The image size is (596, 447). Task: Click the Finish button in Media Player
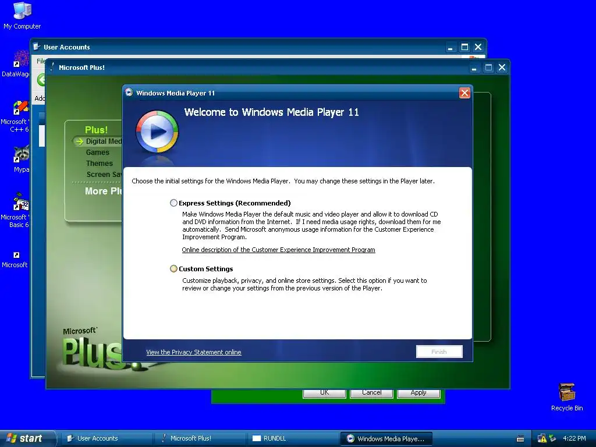[439, 352]
